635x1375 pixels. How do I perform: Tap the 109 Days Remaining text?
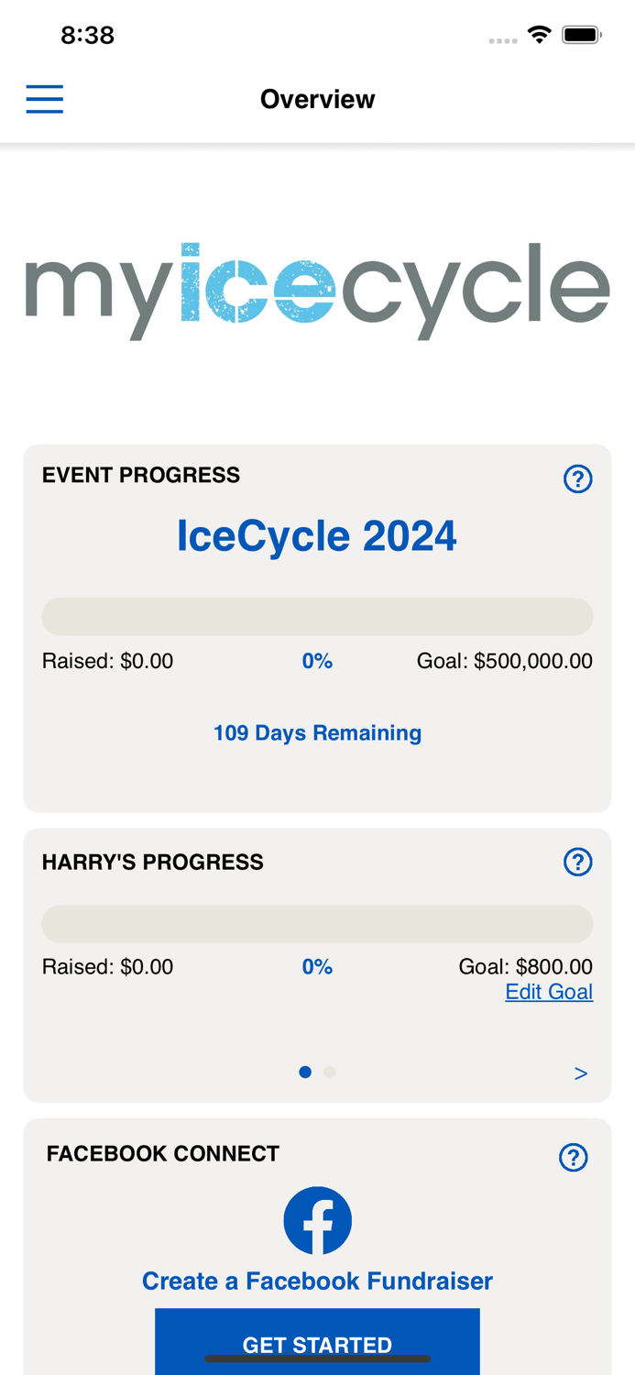[318, 732]
